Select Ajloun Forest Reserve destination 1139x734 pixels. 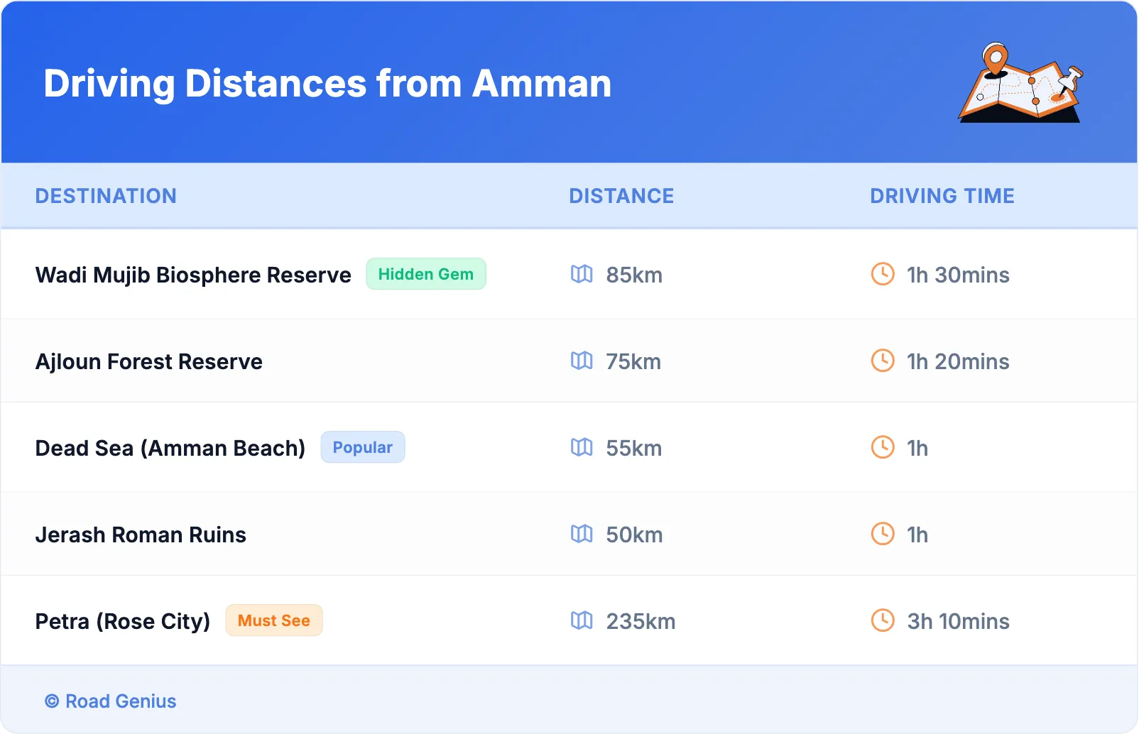[149, 361]
